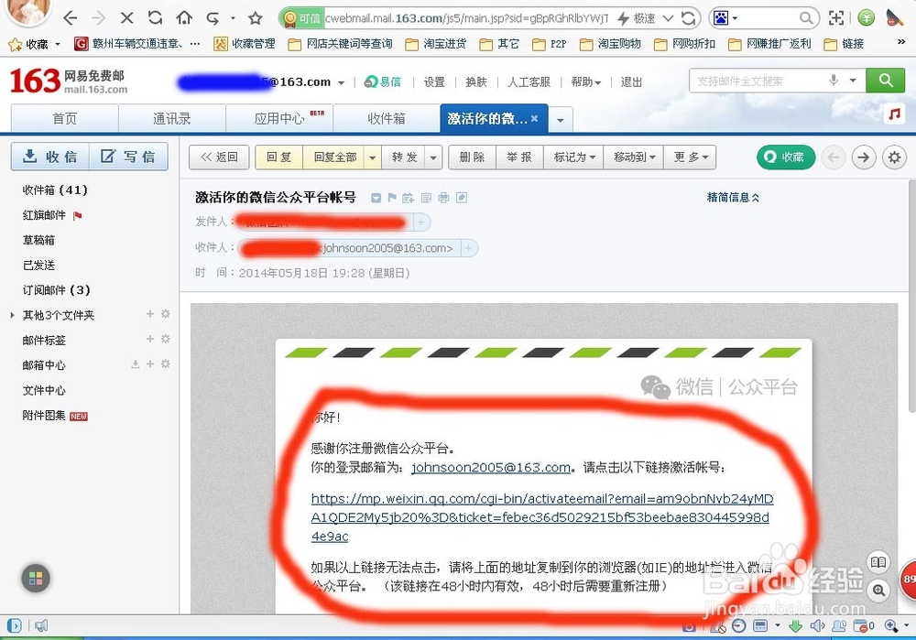The width and height of the screenshot is (916, 640).
Task: Click the print icon beside email subject
Action: 443,198
